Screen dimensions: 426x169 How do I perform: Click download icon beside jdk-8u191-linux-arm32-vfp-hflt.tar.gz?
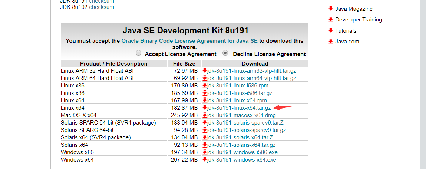coord(205,71)
